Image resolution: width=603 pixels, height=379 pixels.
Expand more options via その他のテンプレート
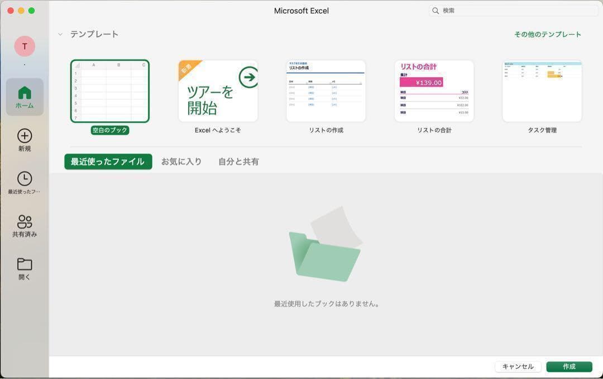[547, 34]
